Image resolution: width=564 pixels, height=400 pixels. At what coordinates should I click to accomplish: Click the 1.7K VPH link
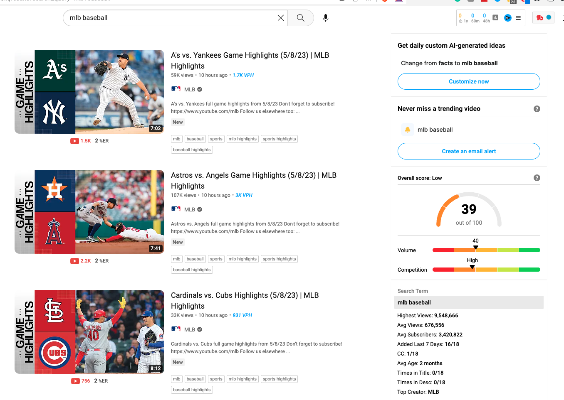tap(243, 75)
